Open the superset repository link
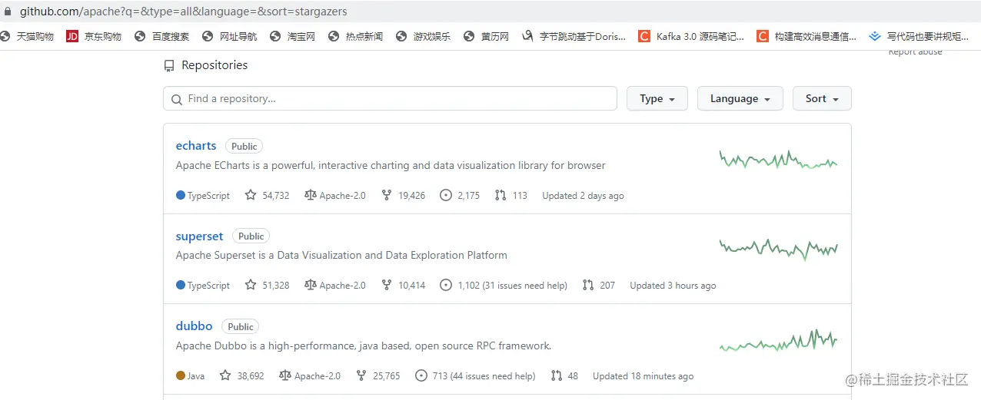This screenshot has height=400, width=981. point(199,236)
